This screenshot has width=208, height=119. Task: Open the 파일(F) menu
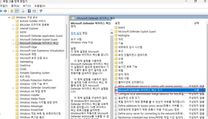[x=4, y=6]
